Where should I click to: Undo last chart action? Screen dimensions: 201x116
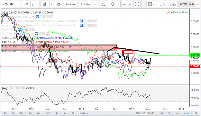point(124,4)
